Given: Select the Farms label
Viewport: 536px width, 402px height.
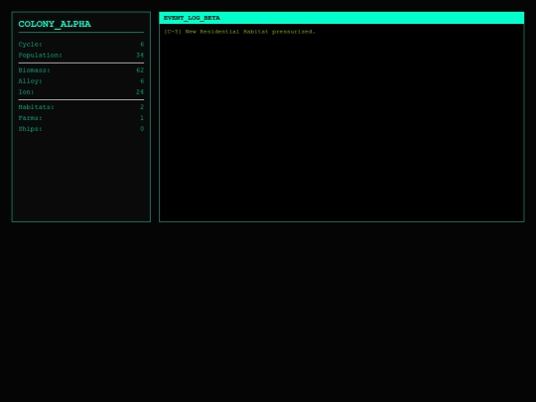Looking at the screenshot, I should (x=31, y=118).
